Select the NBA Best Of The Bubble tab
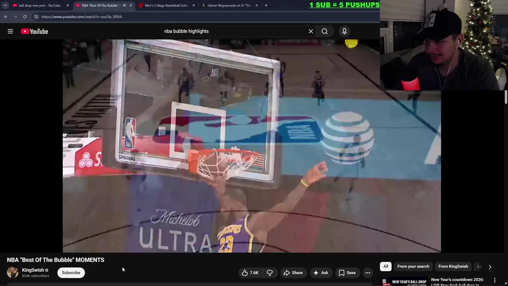The width and height of the screenshot is (508, 286). coord(100,6)
